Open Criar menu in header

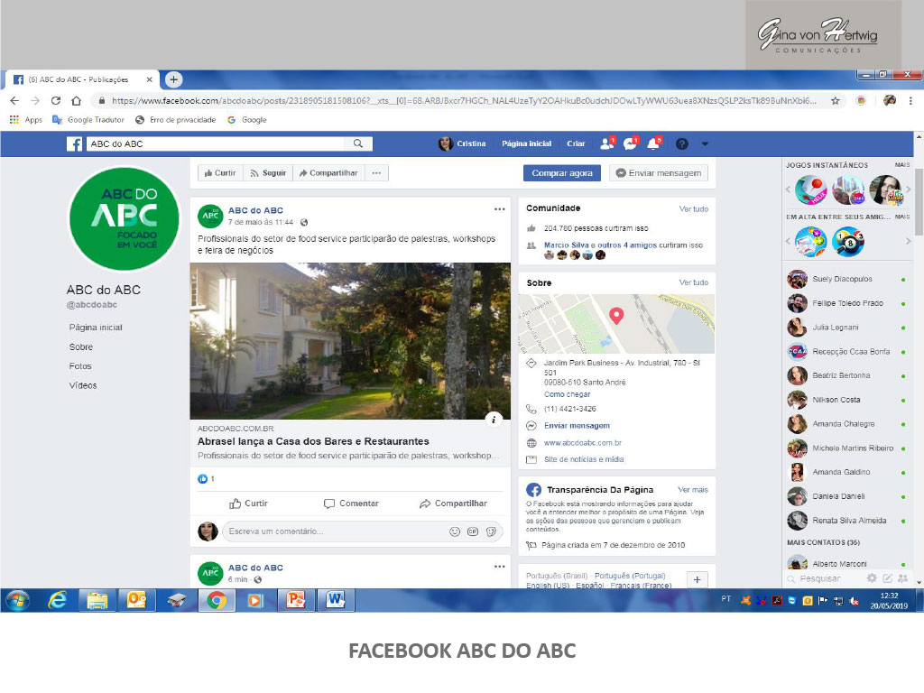click(x=576, y=143)
